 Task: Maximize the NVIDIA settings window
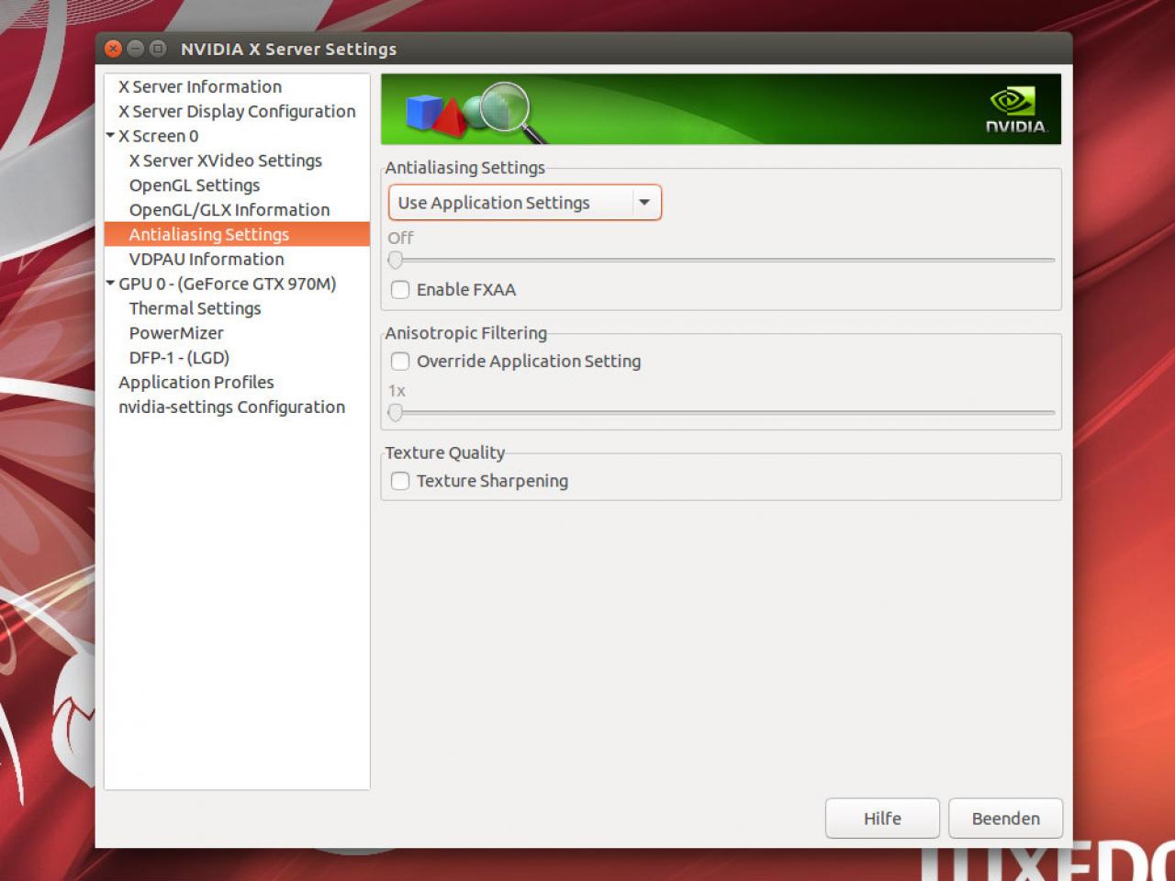(158, 49)
